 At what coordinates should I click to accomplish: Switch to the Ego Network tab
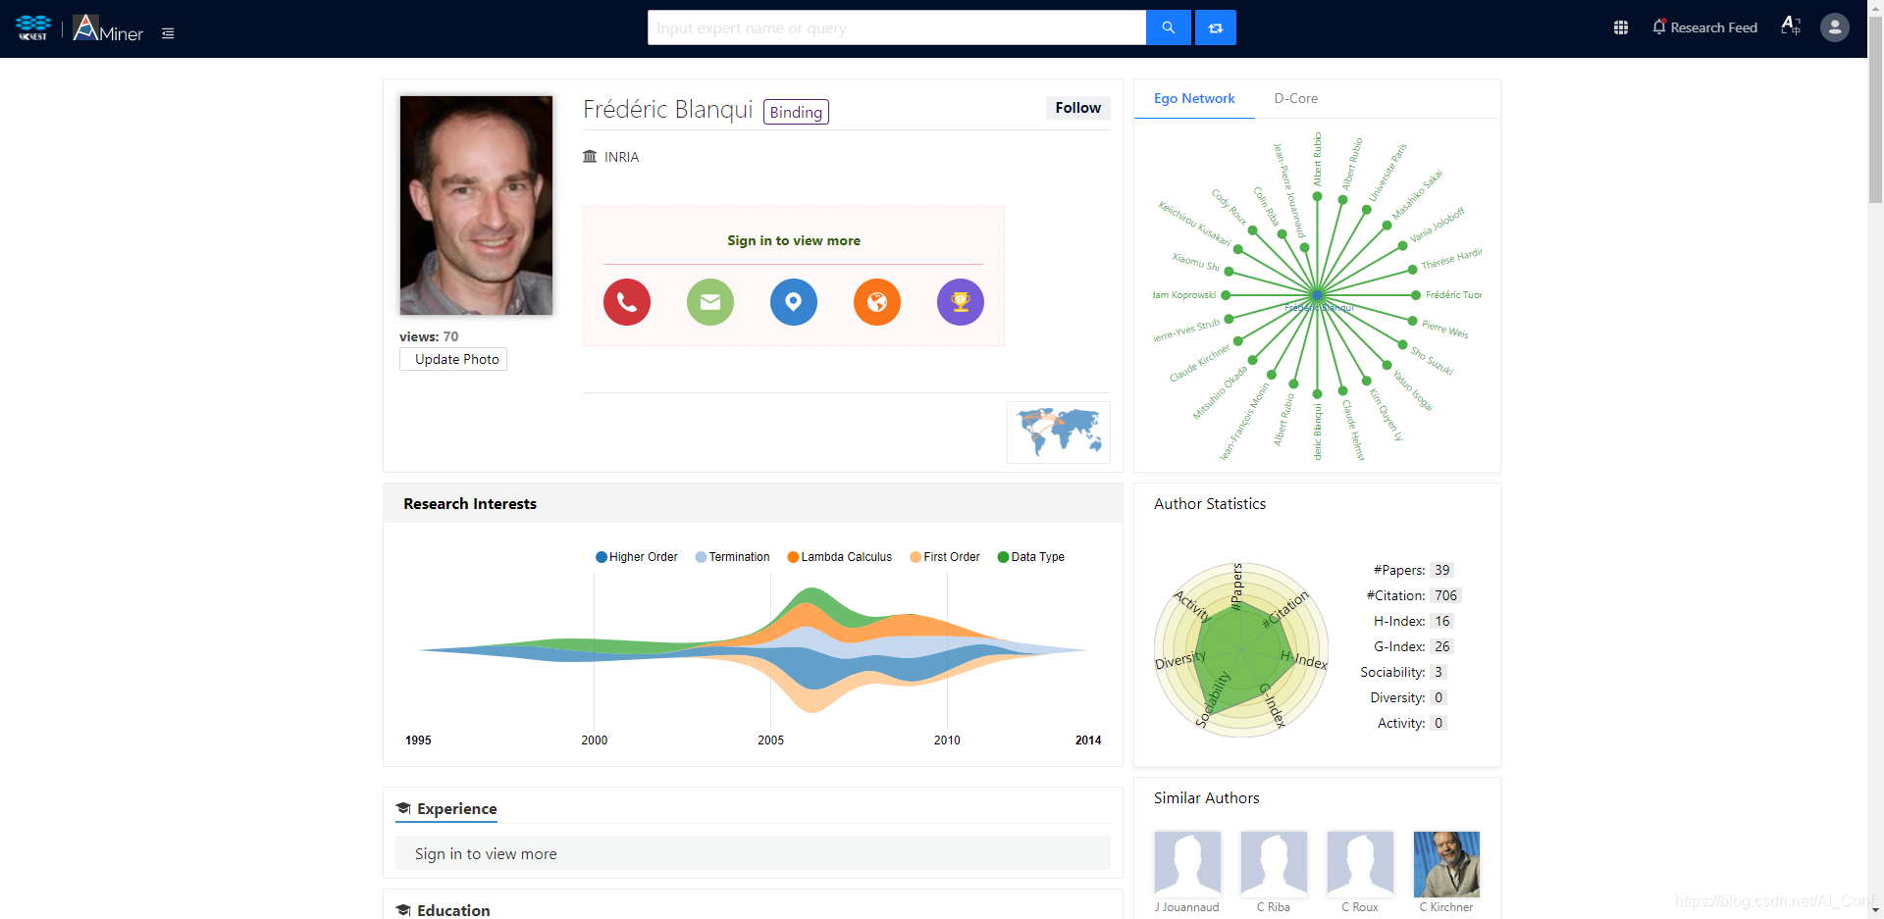pyautogui.click(x=1194, y=98)
